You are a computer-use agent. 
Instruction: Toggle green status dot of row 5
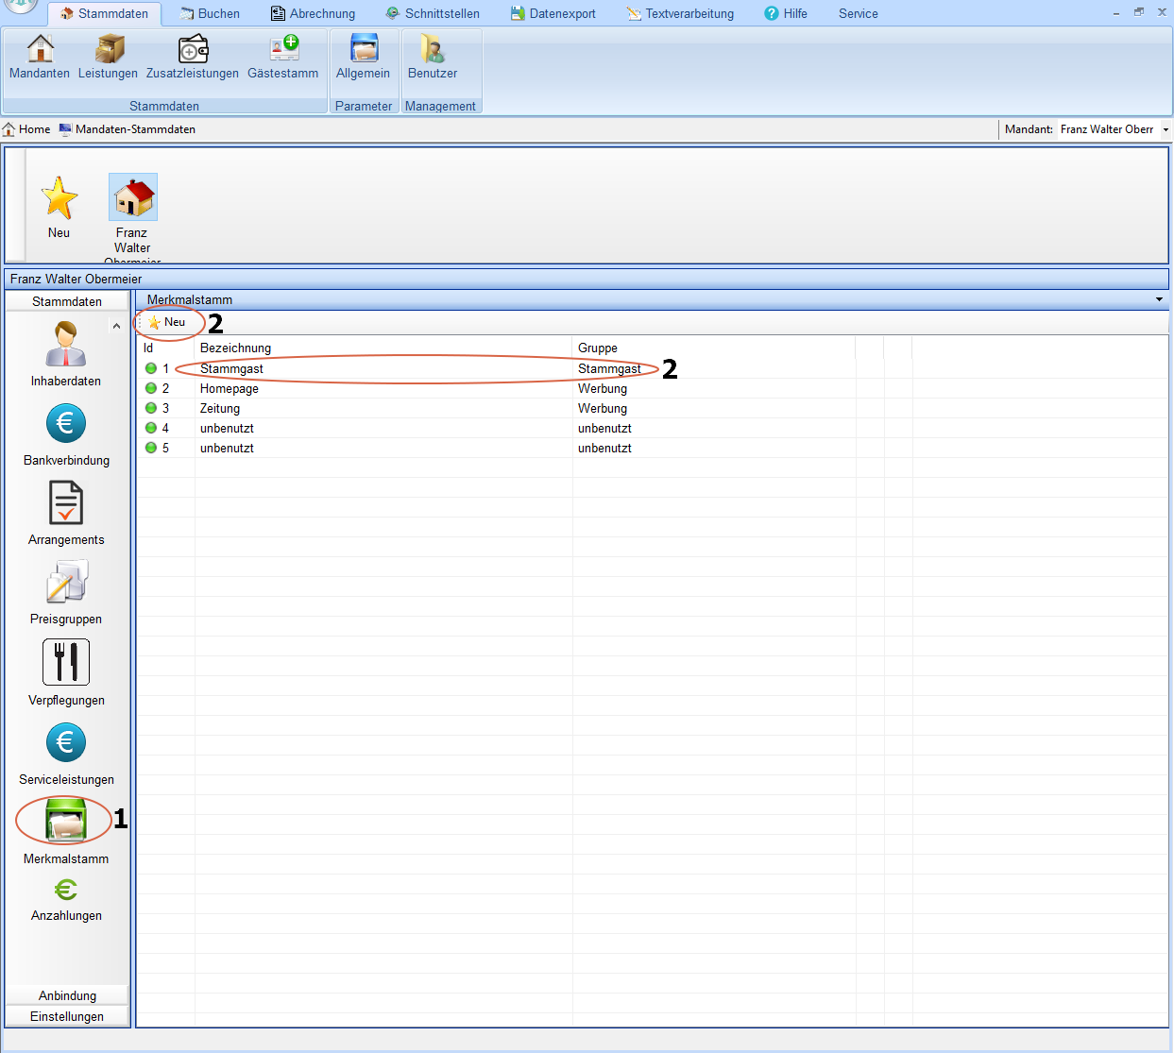[151, 448]
